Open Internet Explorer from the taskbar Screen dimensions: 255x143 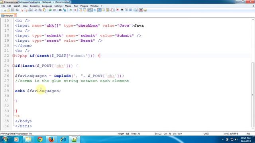[x=63, y=139]
